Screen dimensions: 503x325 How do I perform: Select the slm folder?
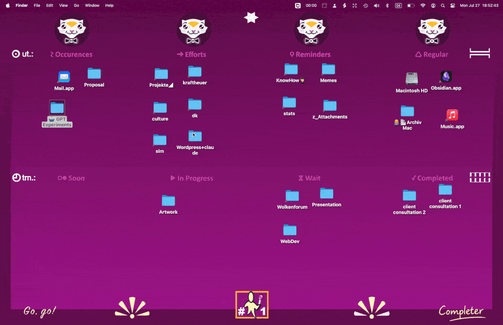[x=160, y=140]
